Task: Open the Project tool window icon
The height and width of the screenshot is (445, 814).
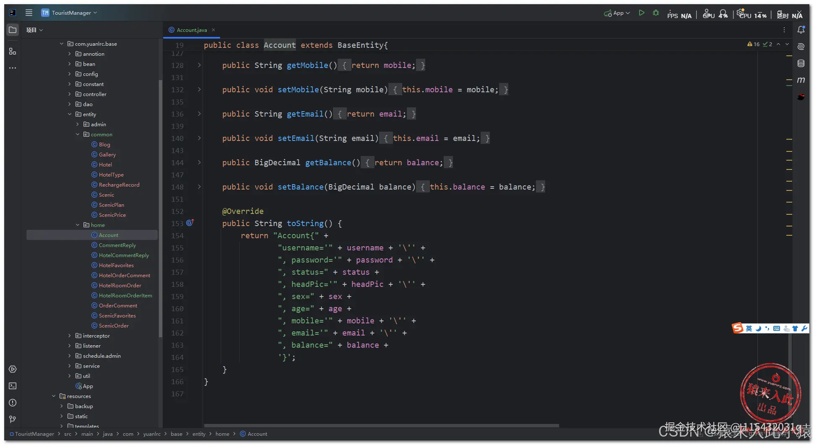Action: [13, 30]
